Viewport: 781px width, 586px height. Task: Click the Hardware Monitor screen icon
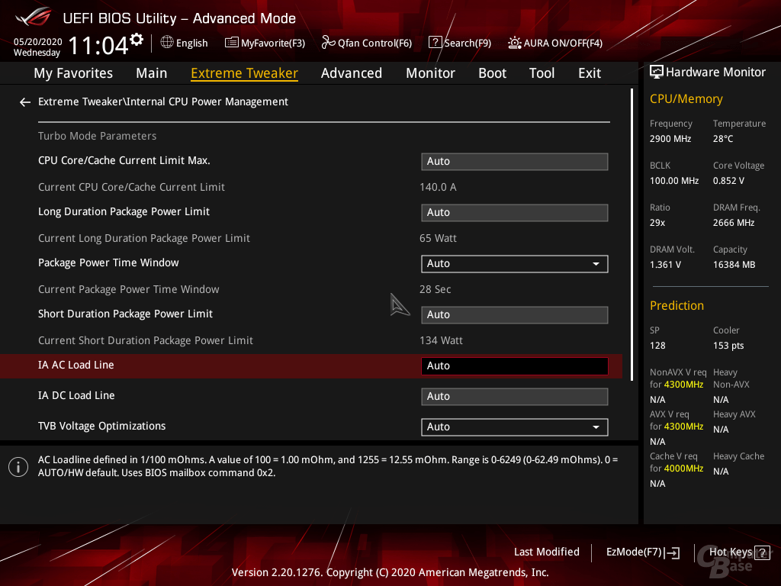pyautogui.click(x=657, y=72)
